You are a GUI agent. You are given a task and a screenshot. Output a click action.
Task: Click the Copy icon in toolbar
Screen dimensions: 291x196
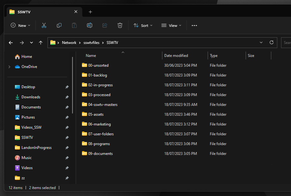[x=59, y=25]
